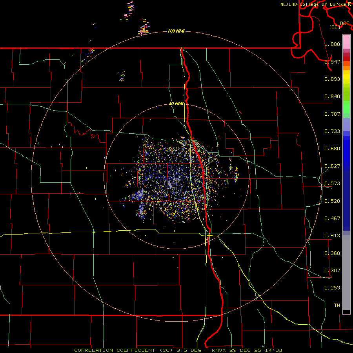Pick the bright green segment of the color bar
Viewport: 353px width, 353px height.
(346, 107)
